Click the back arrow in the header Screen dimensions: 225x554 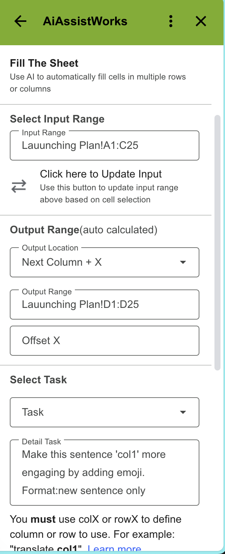20,21
